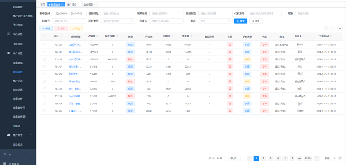Click the 推广报表 bar chart icon
Screen dimensions: 346x165
point(8,135)
